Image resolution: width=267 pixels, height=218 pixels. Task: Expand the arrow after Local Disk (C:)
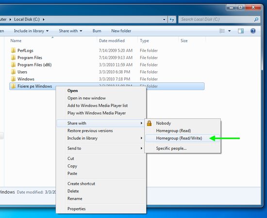44,19
